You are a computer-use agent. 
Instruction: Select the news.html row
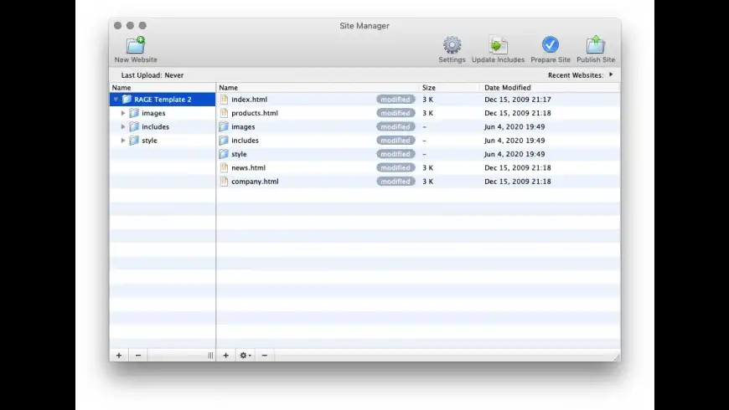pos(418,167)
